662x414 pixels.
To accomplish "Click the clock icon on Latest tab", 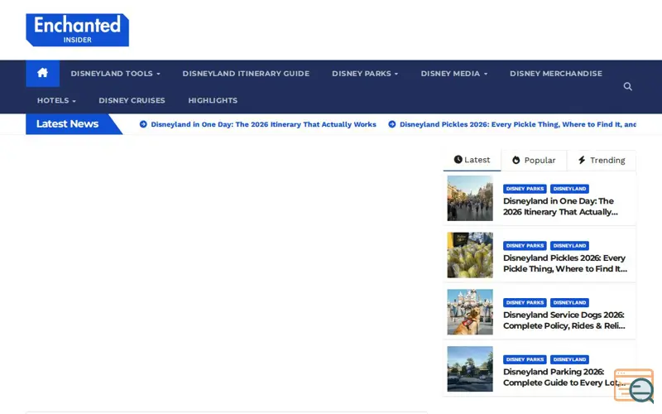I will pyautogui.click(x=458, y=160).
